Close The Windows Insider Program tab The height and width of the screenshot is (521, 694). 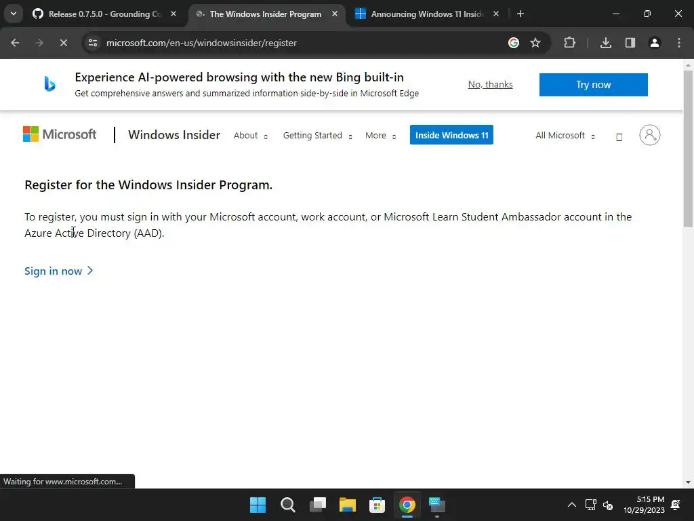pos(335,14)
